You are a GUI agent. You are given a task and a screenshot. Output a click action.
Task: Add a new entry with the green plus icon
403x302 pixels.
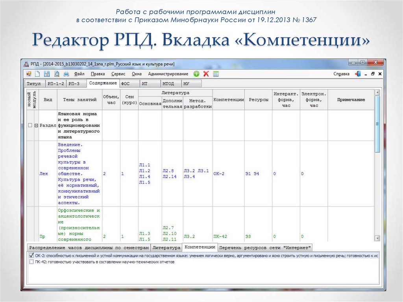[196, 74]
